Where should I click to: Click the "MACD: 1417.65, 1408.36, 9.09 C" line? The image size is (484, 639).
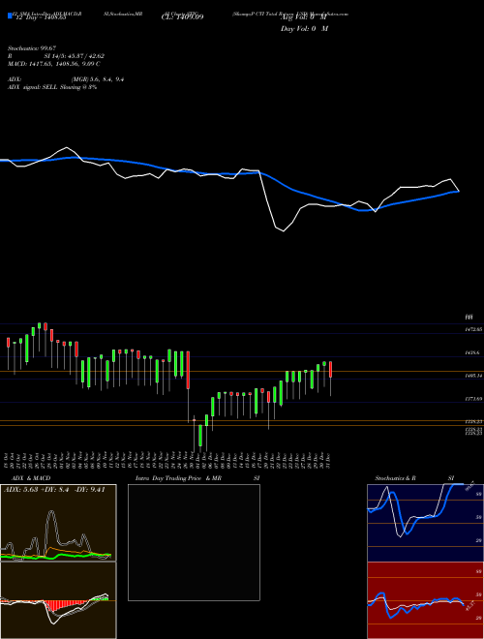pos(54,64)
